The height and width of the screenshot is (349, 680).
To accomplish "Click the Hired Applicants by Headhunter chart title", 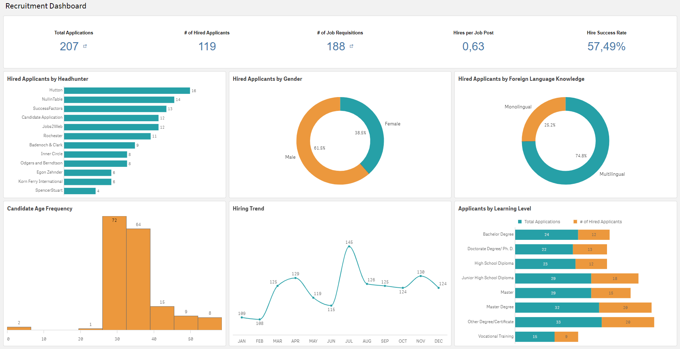I will click(x=48, y=79).
